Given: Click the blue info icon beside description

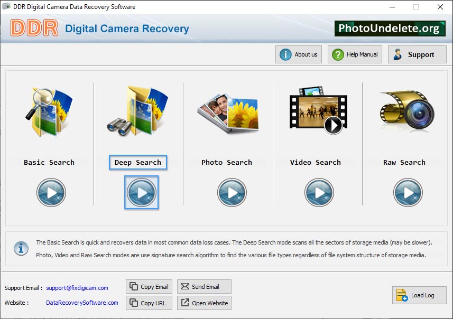Looking at the screenshot, I should click(x=21, y=248).
